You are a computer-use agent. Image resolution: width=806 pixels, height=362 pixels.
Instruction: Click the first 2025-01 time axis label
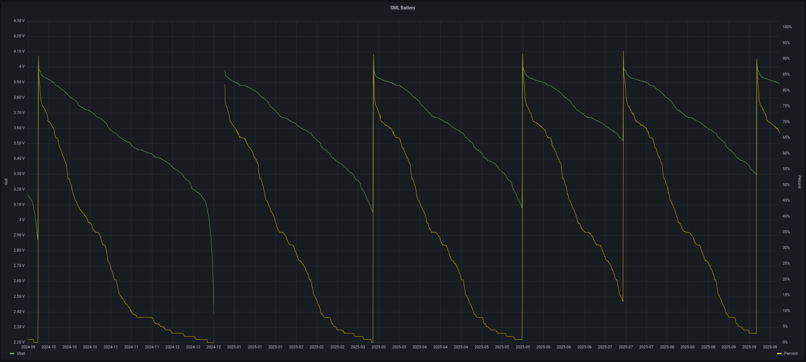pyautogui.click(x=234, y=347)
